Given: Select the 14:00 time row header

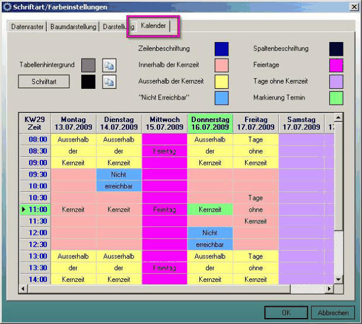Looking at the screenshot, I should (35, 280).
